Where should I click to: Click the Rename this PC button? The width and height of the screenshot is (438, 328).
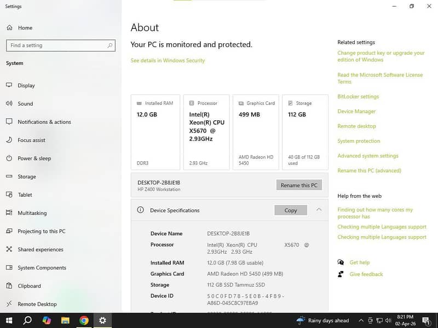pos(299,185)
